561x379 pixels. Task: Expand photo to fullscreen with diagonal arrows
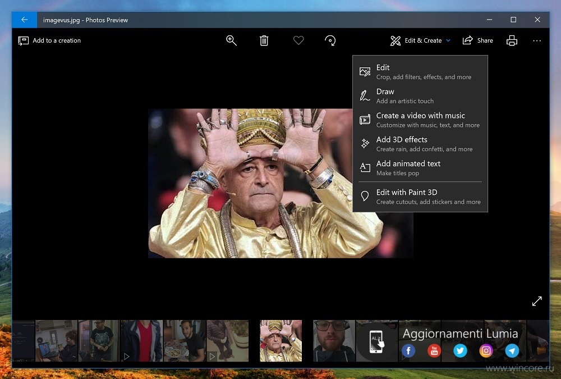coord(537,301)
